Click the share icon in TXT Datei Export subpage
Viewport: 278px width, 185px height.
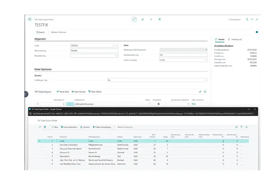200,92
